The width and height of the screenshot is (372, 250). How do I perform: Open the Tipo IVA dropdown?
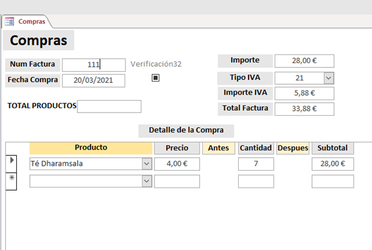pos(329,78)
